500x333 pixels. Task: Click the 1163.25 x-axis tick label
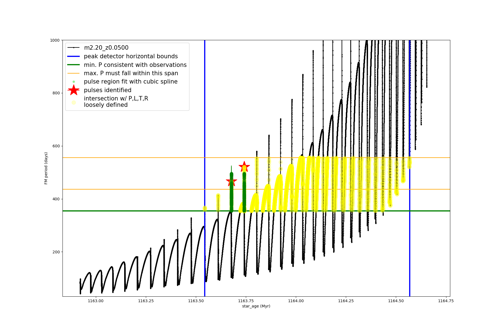click(x=146, y=301)
